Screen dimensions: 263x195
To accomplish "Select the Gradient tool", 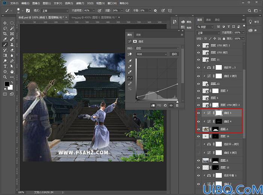I will (x=5, y=55).
